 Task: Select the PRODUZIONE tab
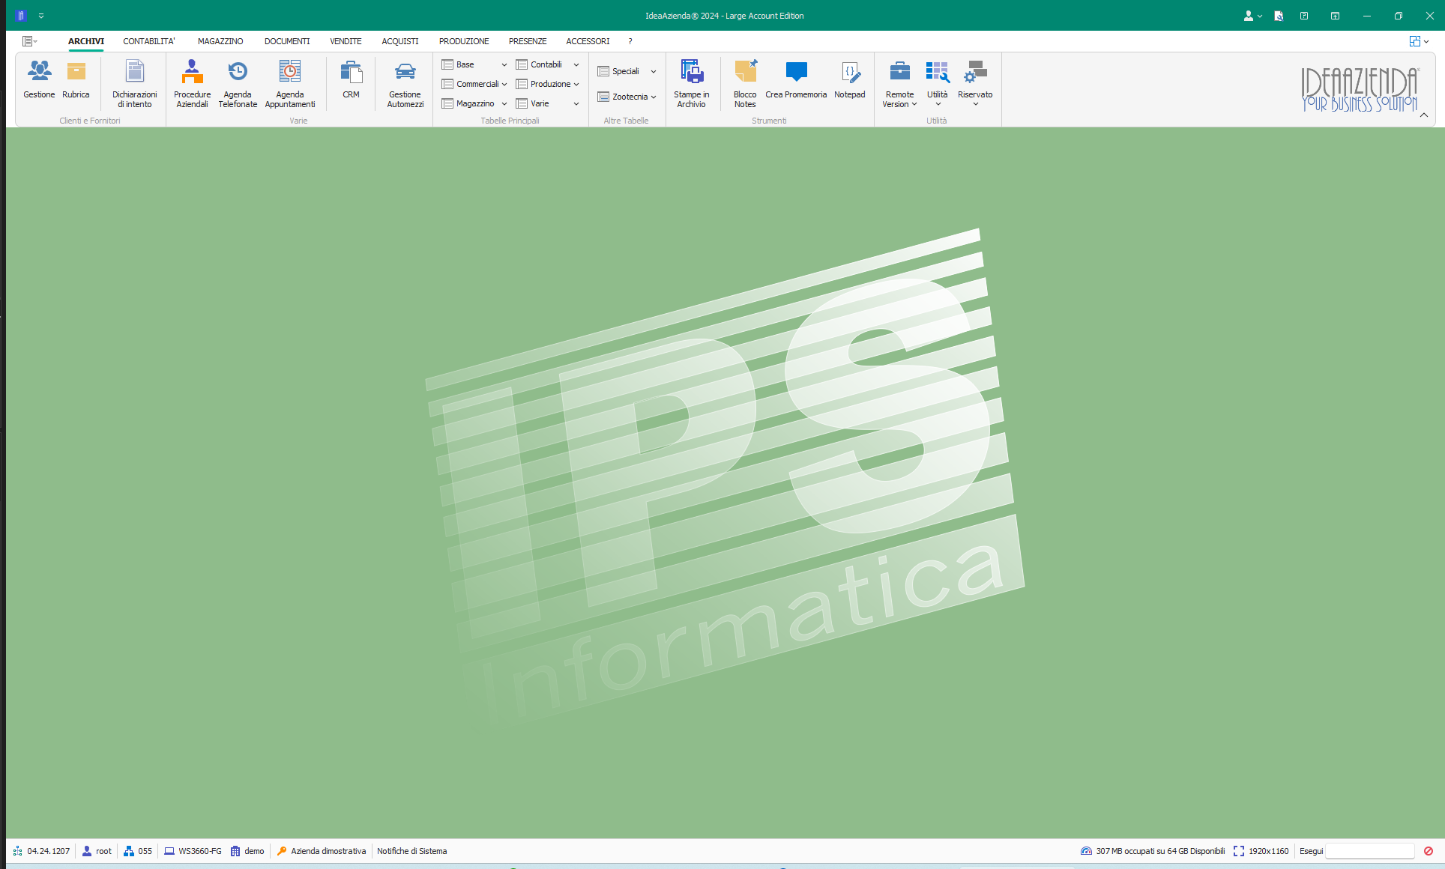(464, 41)
